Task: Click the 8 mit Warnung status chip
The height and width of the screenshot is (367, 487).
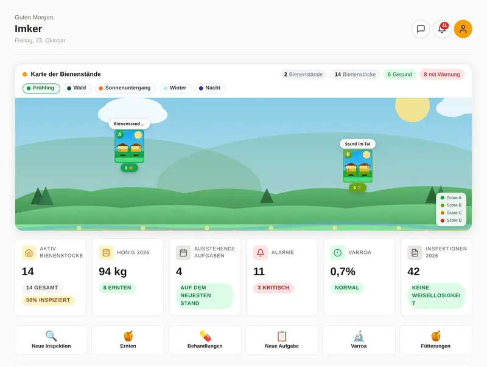Action: click(442, 74)
